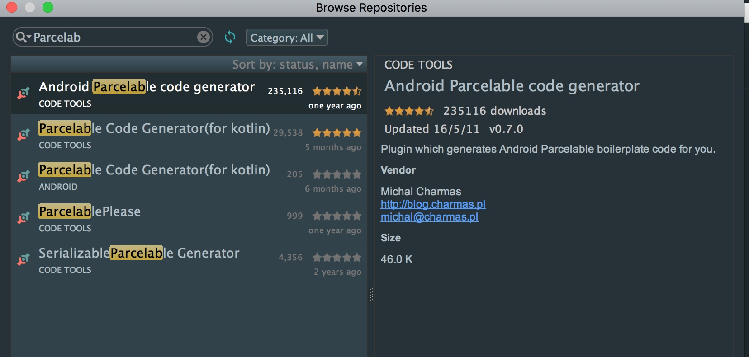The height and width of the screenshot is (357, 749).
Task: Clear the Parcelab search text
Action: [204, 37]
